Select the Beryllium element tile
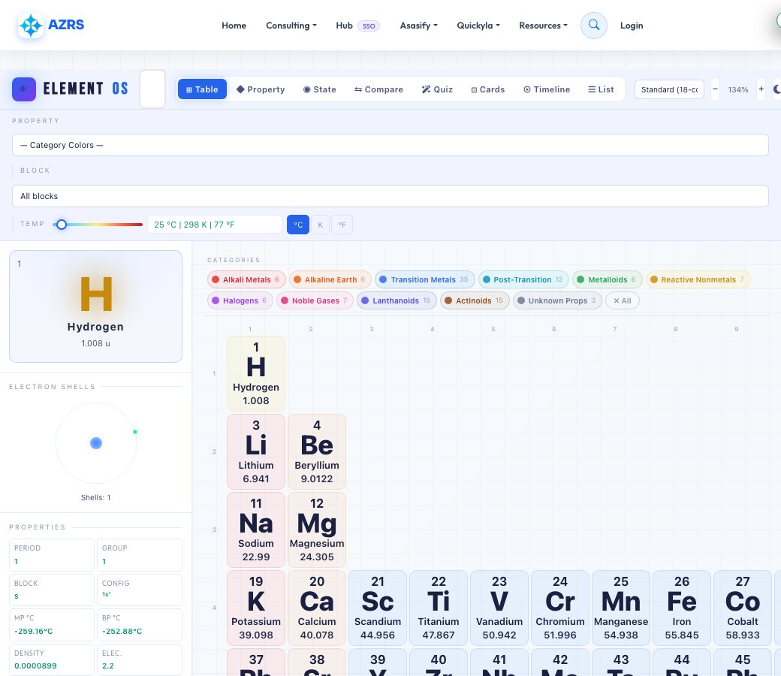Viewport: 781px width, 676px height. [x=317, y=452]
